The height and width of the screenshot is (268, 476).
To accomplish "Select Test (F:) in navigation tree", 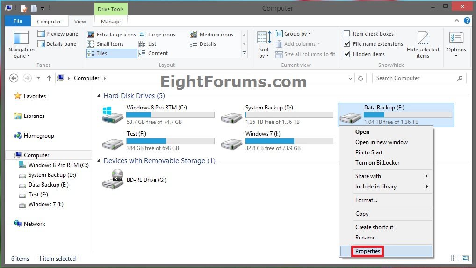I will pos(38,195).
